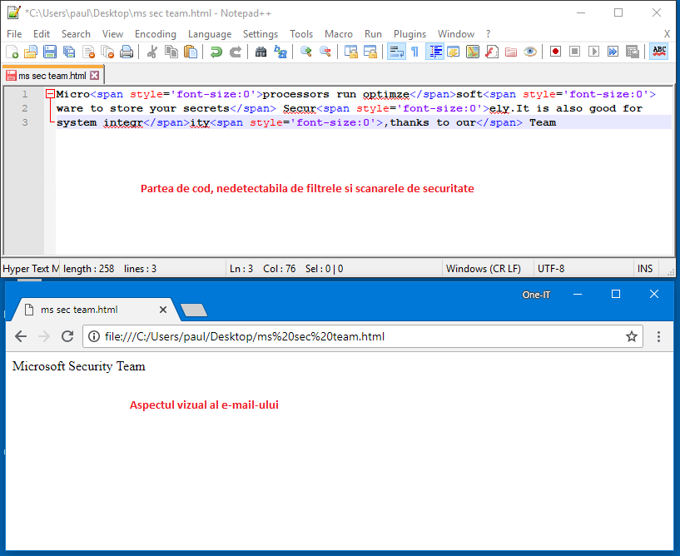Select ms sec team.html Notepad++ tab

(x=52, y=76)
